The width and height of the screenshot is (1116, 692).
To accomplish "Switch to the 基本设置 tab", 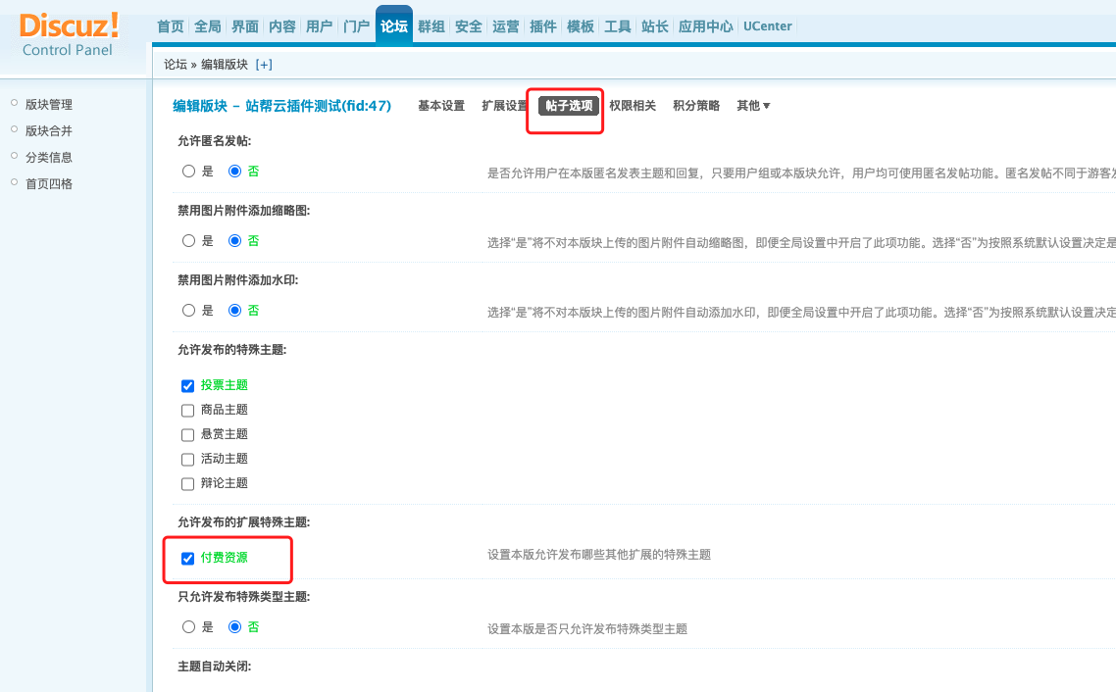I will coord(441,106).
